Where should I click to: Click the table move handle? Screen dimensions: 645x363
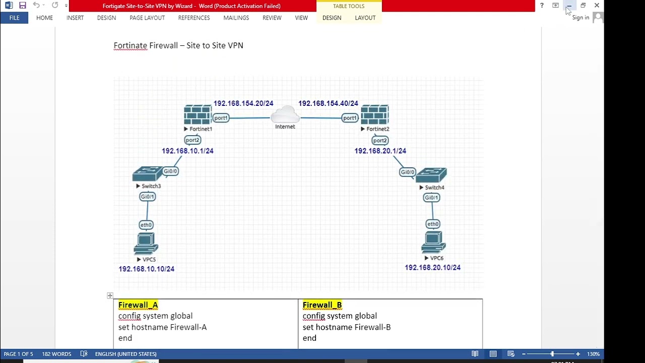[x=110, y=295]
